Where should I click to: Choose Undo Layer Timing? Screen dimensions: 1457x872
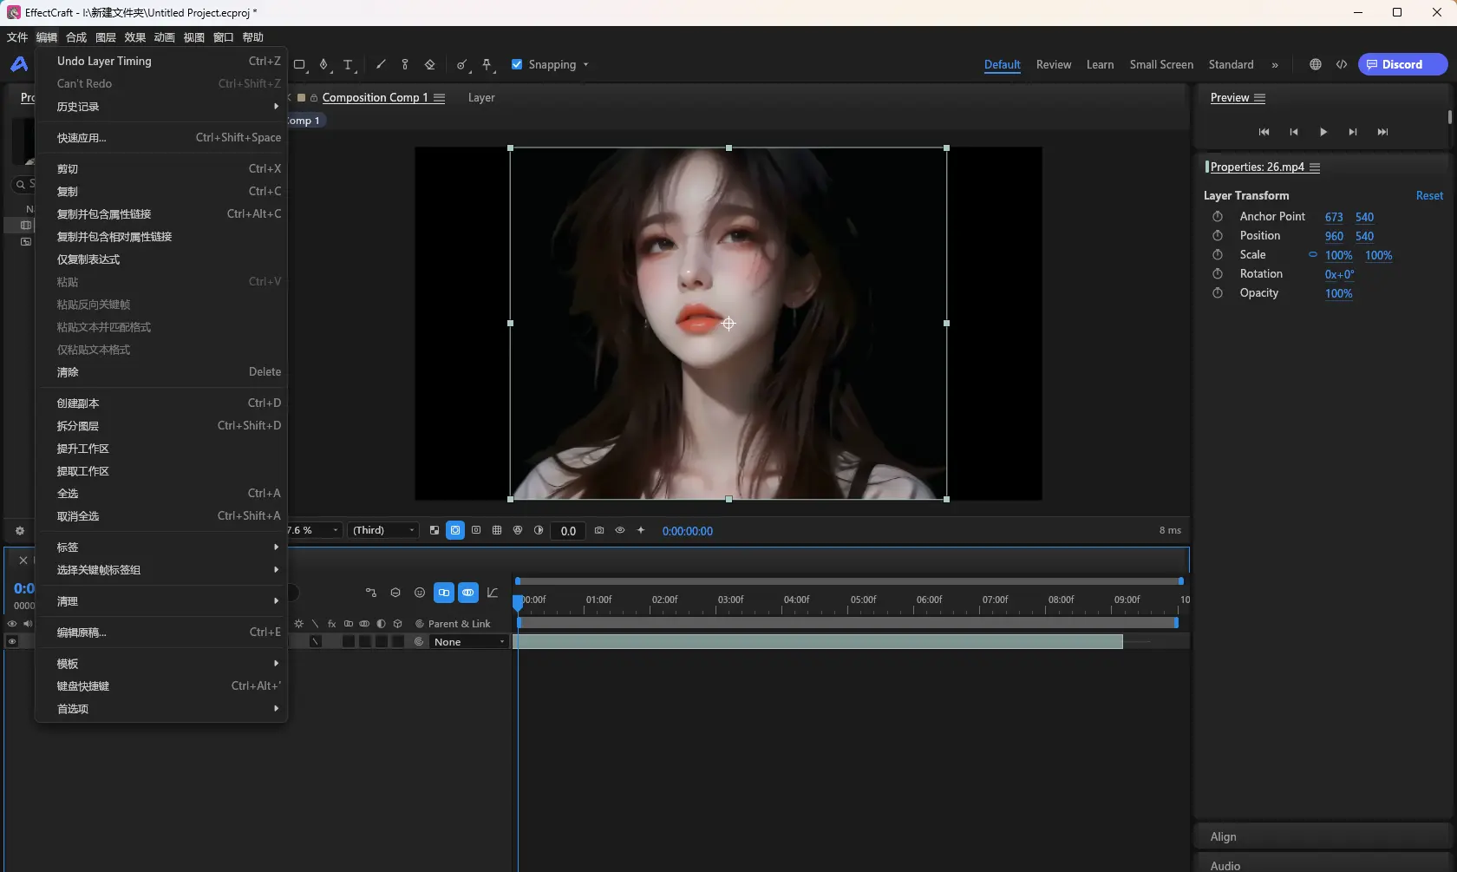pyautogui.click(x=161, y=62)
